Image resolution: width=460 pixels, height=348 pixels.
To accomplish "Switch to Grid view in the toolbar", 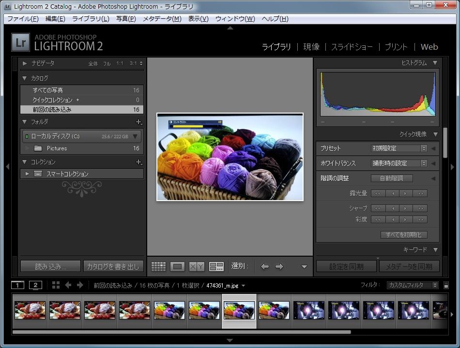I will pos(158,266).
